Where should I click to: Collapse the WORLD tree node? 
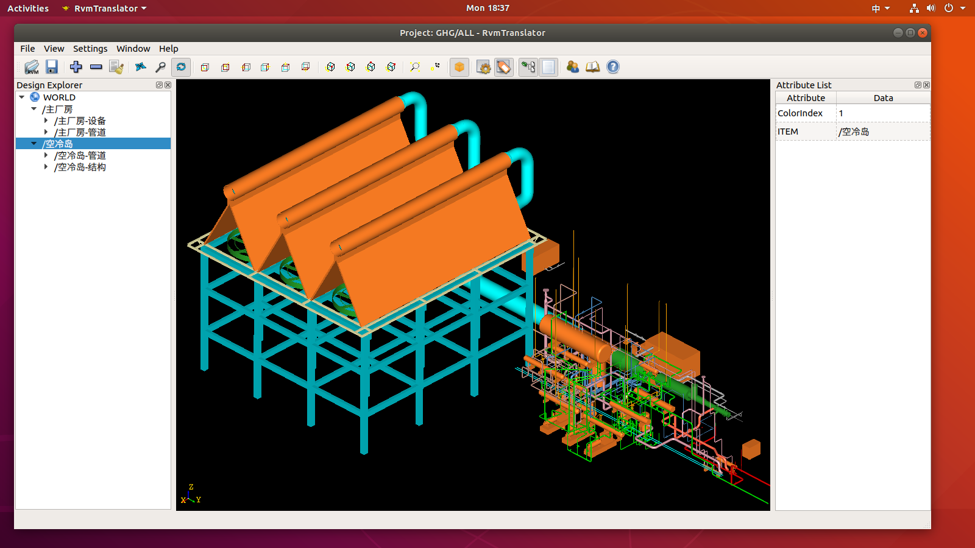click(x=22, y=97)
